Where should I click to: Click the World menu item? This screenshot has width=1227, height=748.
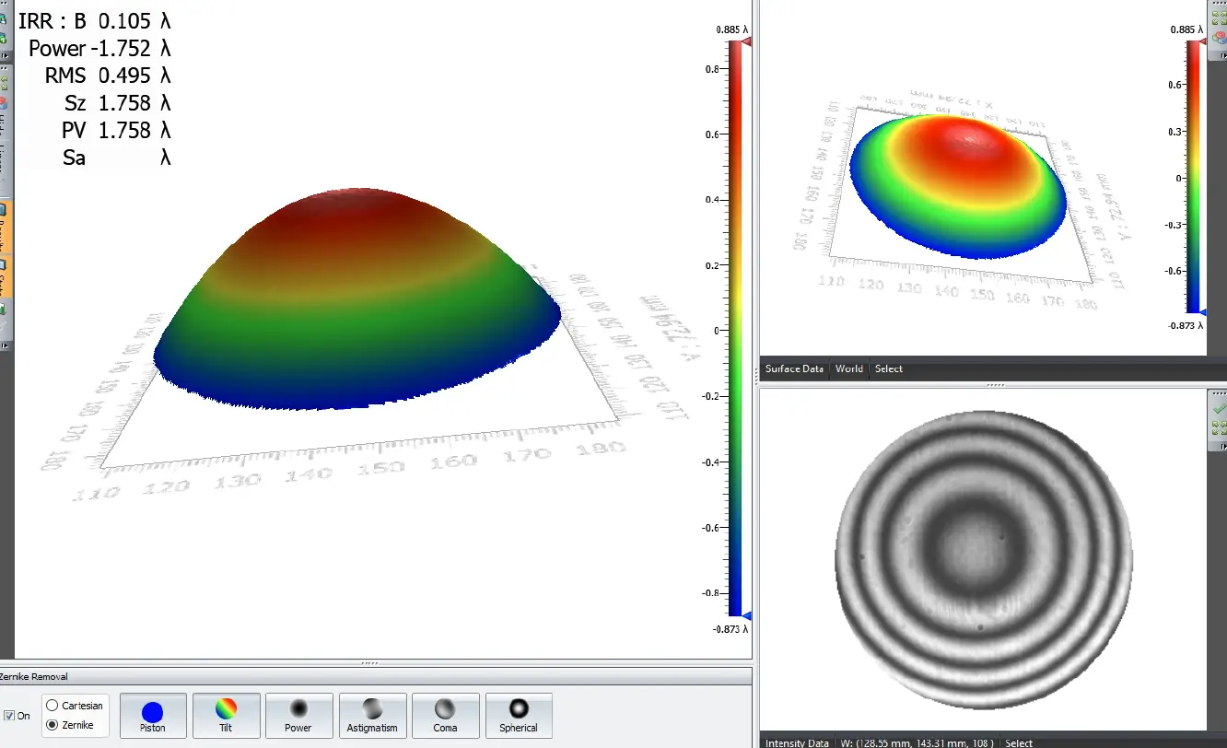tap(848, 368)
